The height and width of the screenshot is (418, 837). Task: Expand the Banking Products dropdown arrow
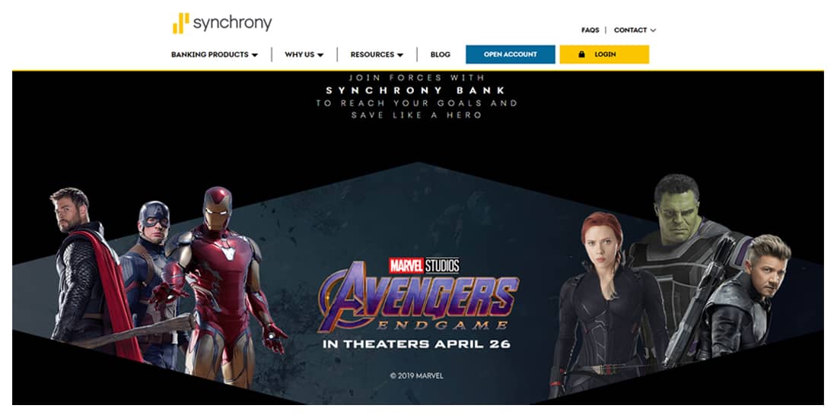255,55
